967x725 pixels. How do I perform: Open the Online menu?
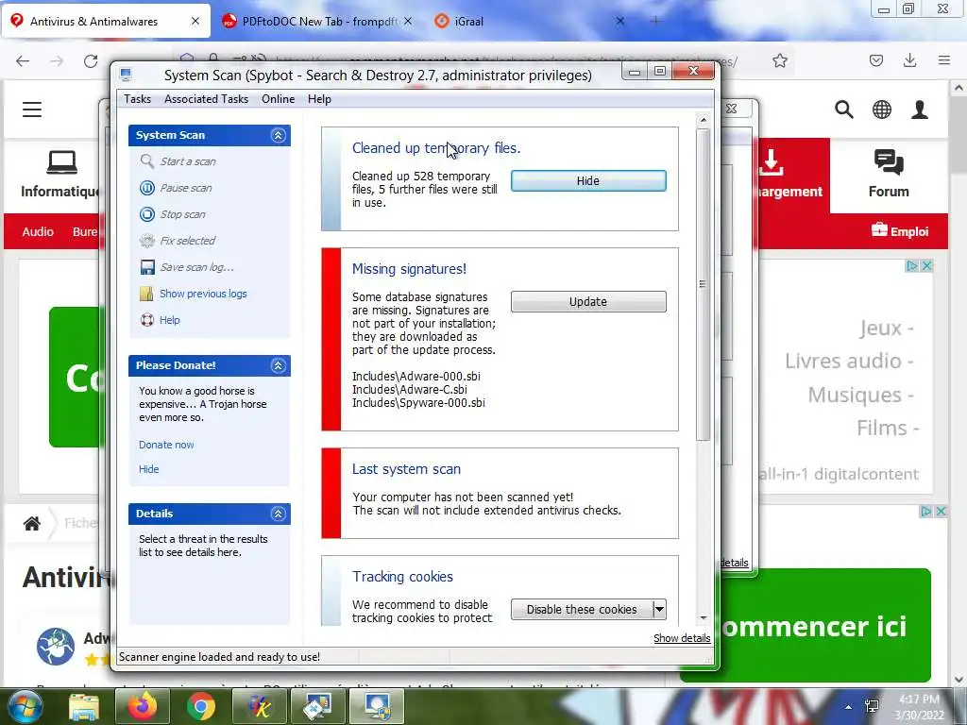tap(279, 99)
